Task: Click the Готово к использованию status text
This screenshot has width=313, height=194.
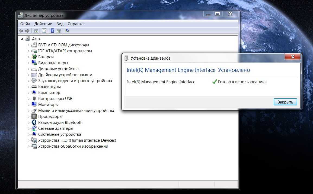Action: 242,82
